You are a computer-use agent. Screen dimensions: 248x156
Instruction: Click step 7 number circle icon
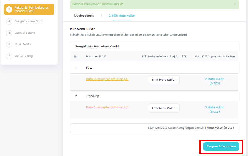[9, 56]
